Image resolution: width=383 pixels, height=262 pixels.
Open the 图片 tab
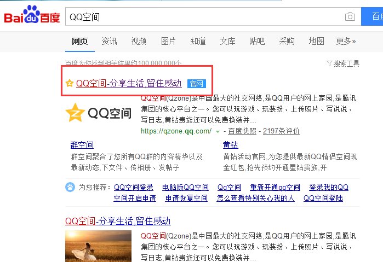[x=168, y=41]
